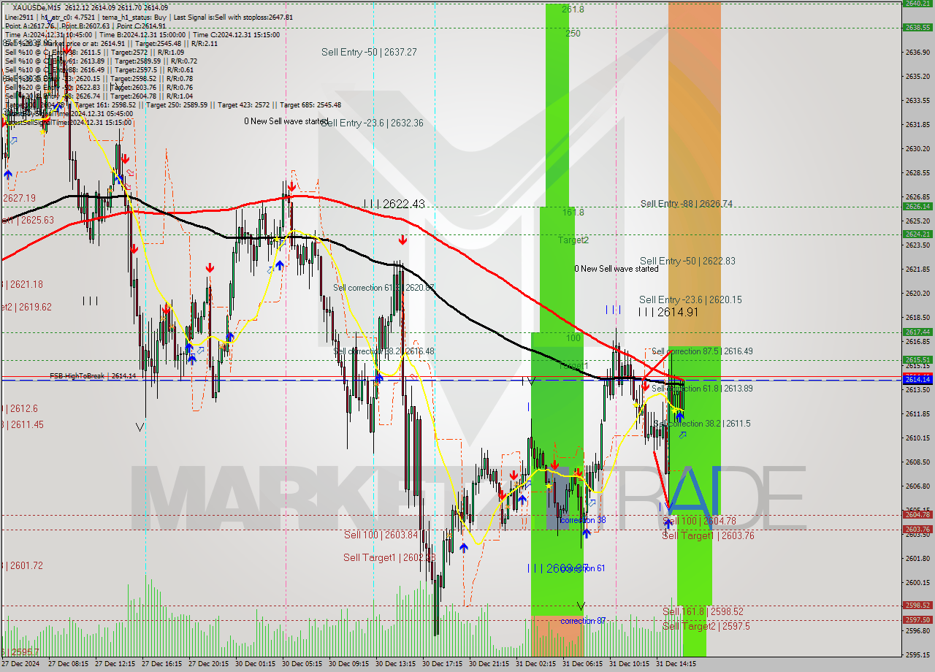
Task: Click the left-edge '2627.19' level label
Action: tap(19, 198)
